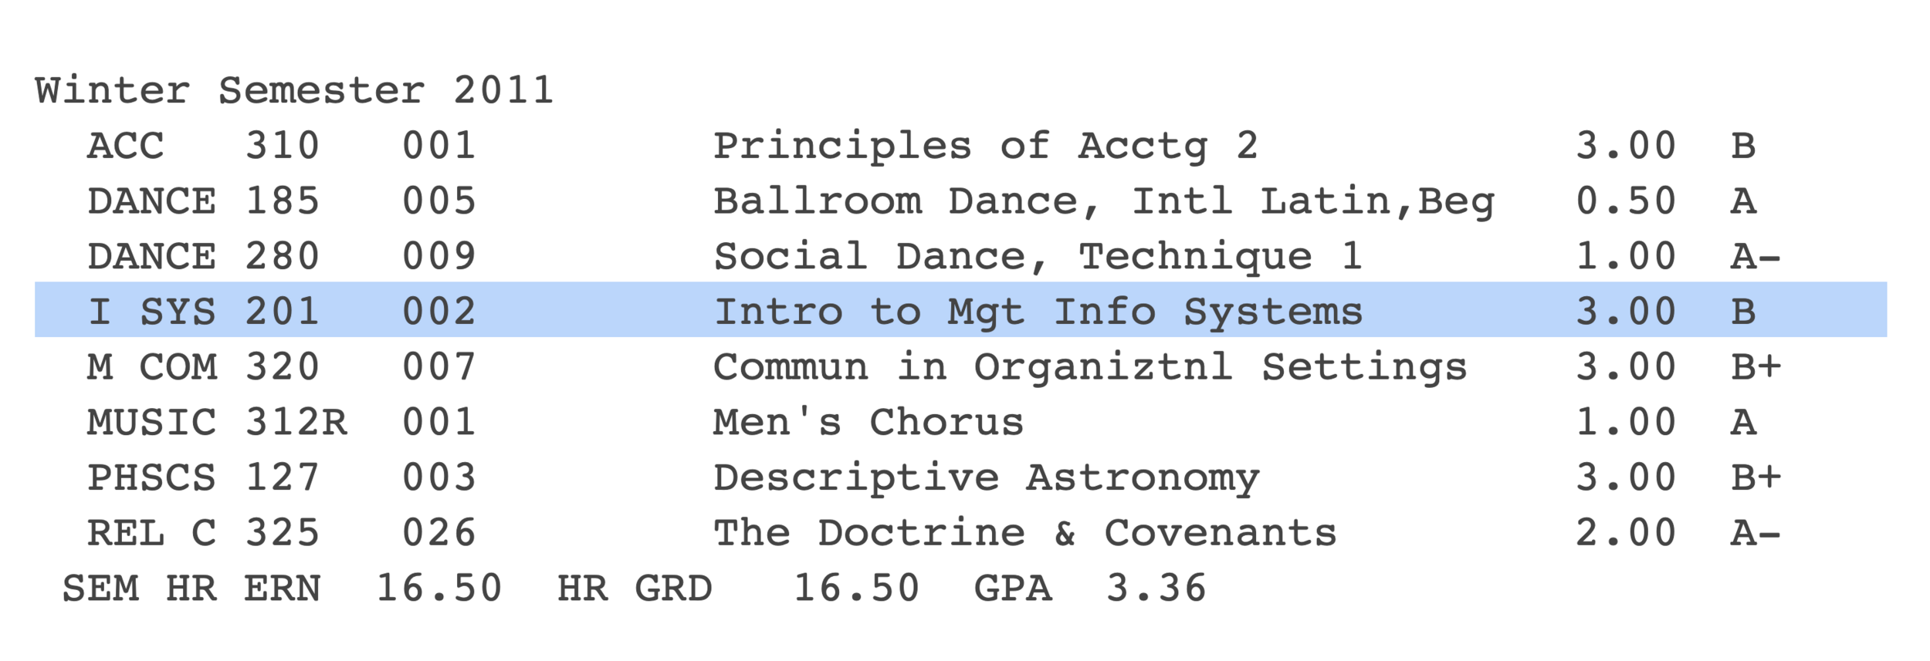The image size is (1930, 661).
Task: Click the B+ grade for M COM 320
Action: click(x=1755, y=367)
